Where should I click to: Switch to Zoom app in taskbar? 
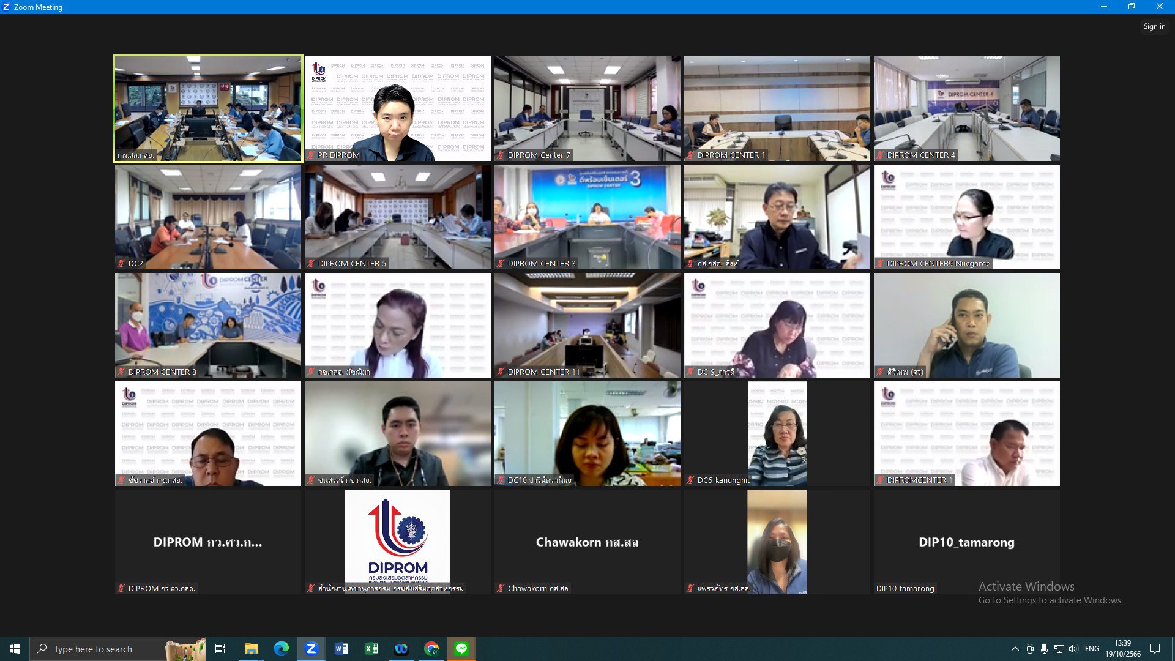[311, 649]
